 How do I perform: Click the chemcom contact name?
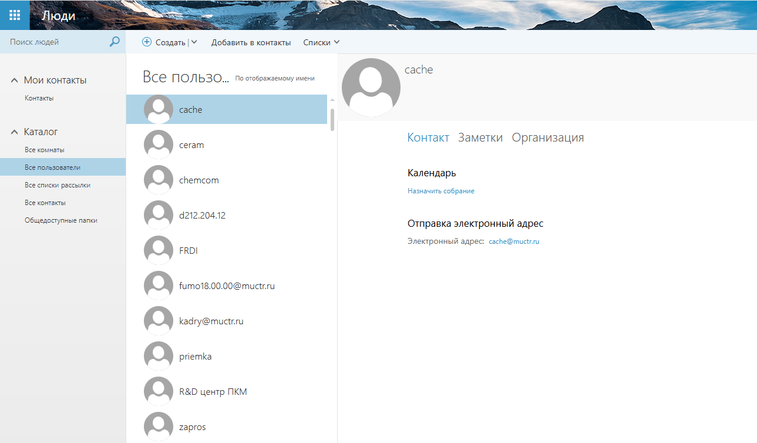[199, 180]
